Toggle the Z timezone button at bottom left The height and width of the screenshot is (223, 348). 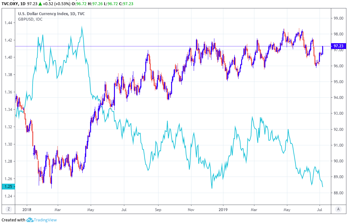point(9,209)
